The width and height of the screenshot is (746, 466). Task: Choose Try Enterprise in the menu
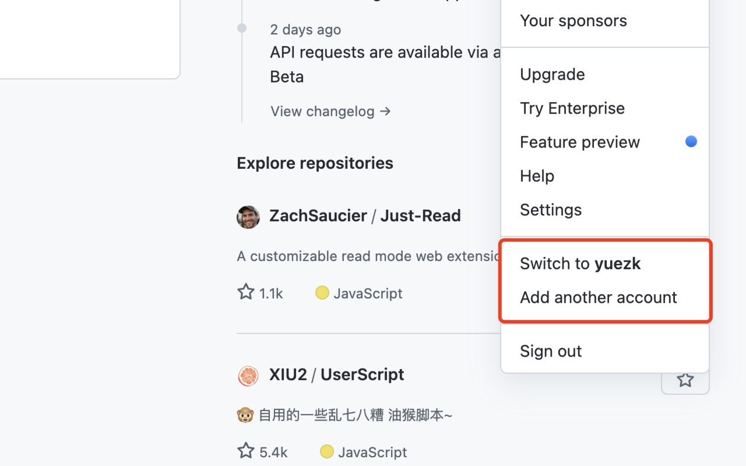[572, 108]
